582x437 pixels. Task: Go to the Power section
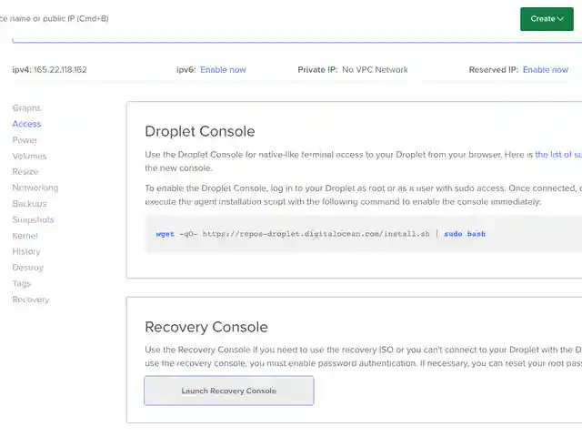point(25,140)
